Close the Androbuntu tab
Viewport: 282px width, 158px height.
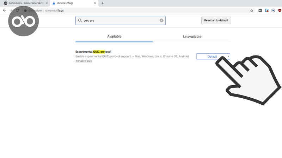(47, 3)
